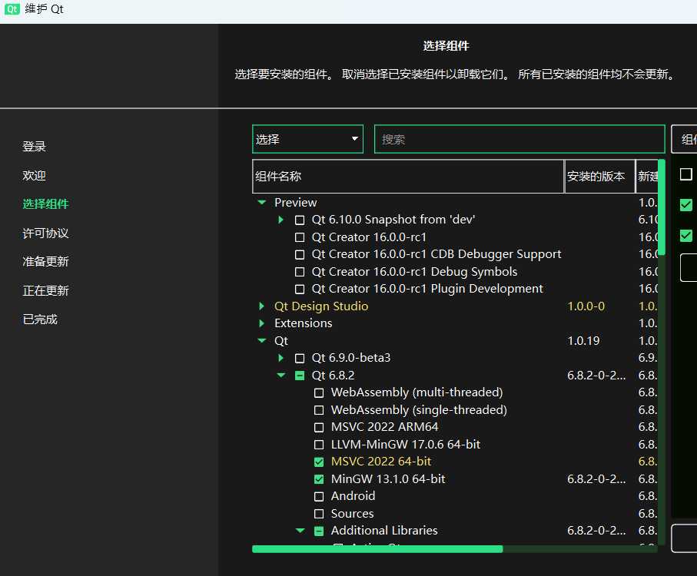
Task: Open the 许可协议 step
Action: pyautogui.click(x=45, y=233)
